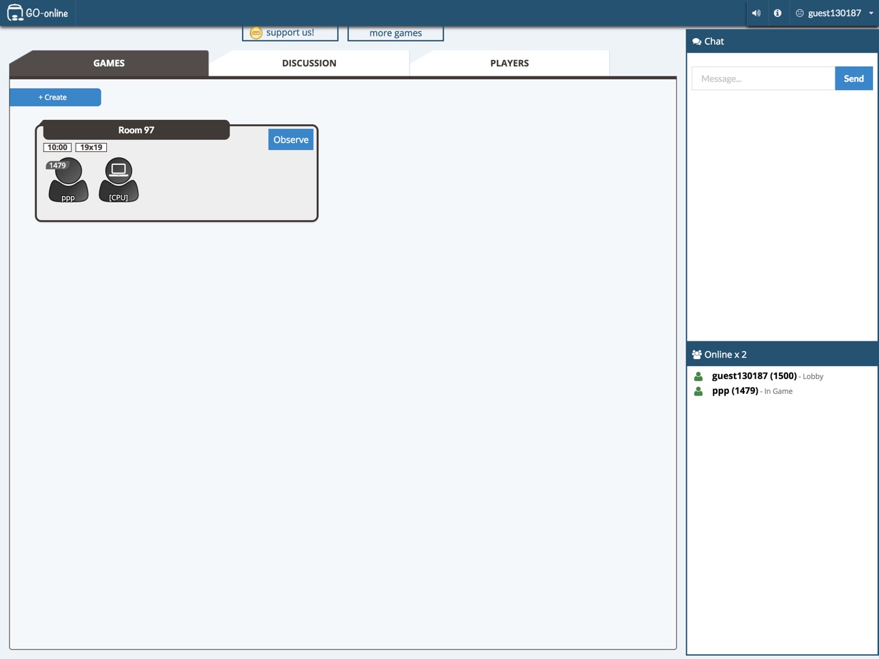Click the Chat panel header text
879x659 pixels.
714,42
